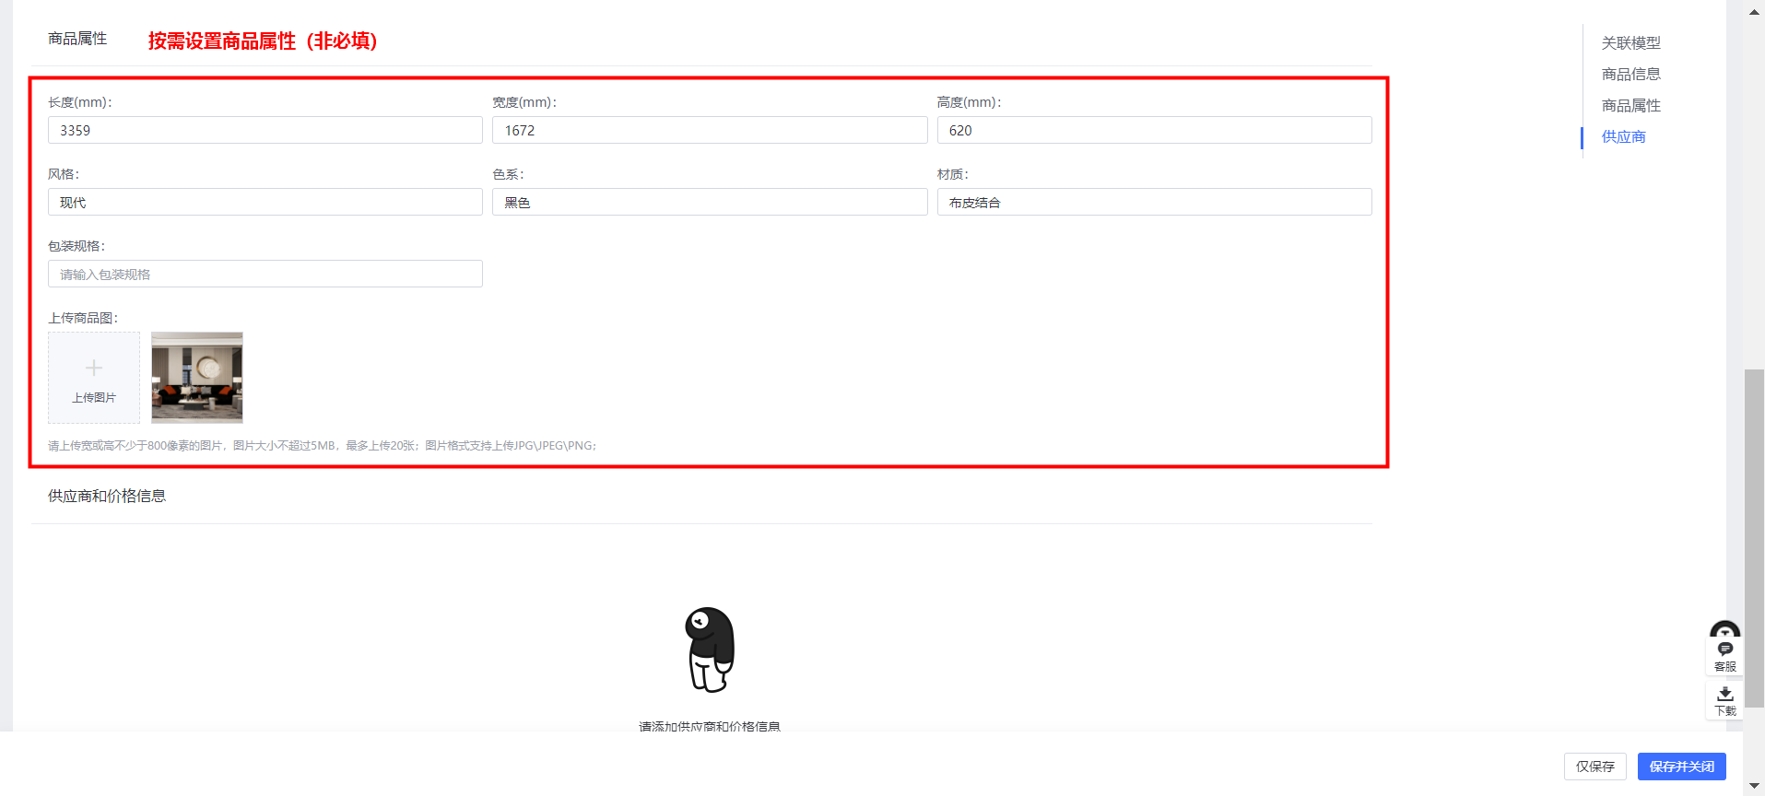Click the 下载 download icon
Viewport: 1765px width, 796px height.
(1724, 700)
